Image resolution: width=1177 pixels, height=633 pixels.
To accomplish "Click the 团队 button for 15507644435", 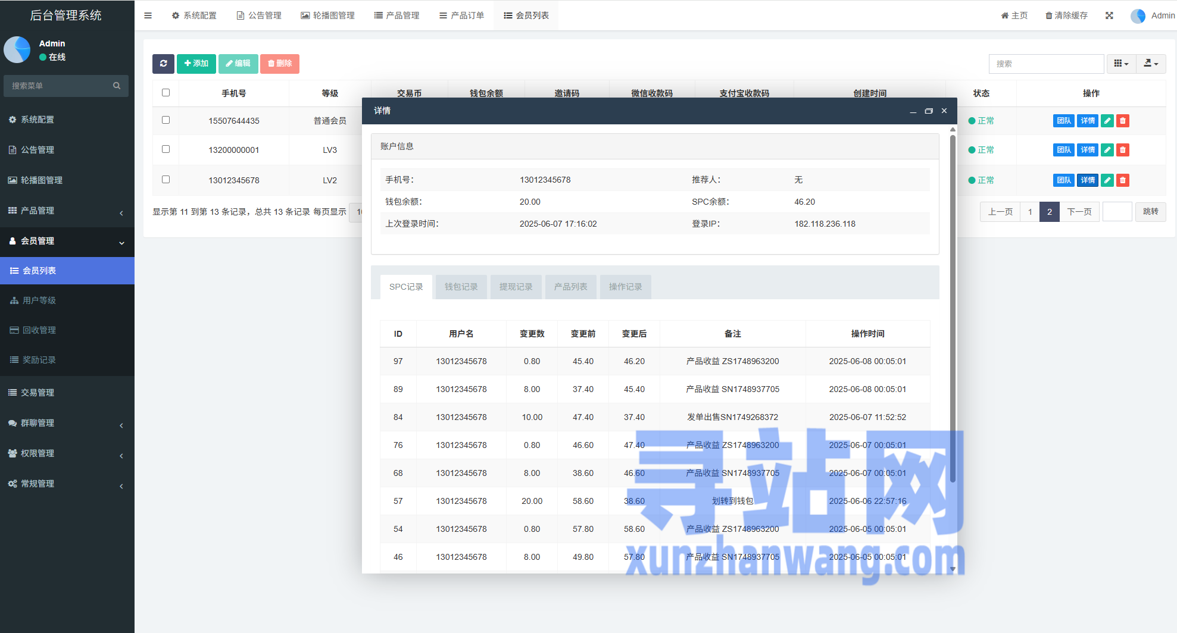I will pos(1064,121).
